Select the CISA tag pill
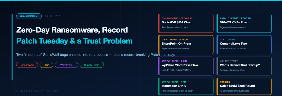 coord(46,65)
